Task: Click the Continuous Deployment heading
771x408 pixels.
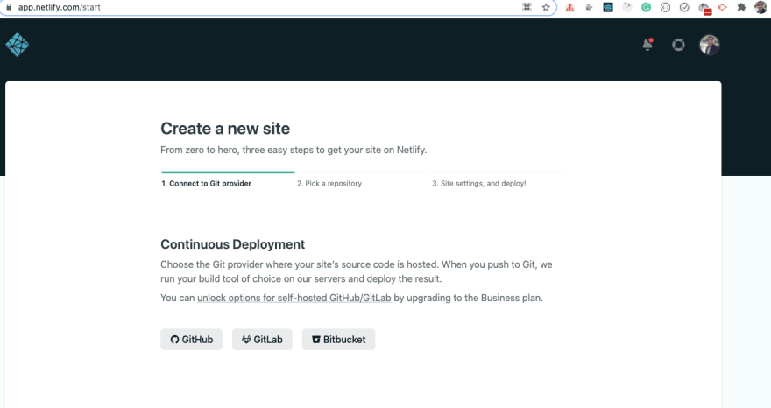Action: pos(232,244)
